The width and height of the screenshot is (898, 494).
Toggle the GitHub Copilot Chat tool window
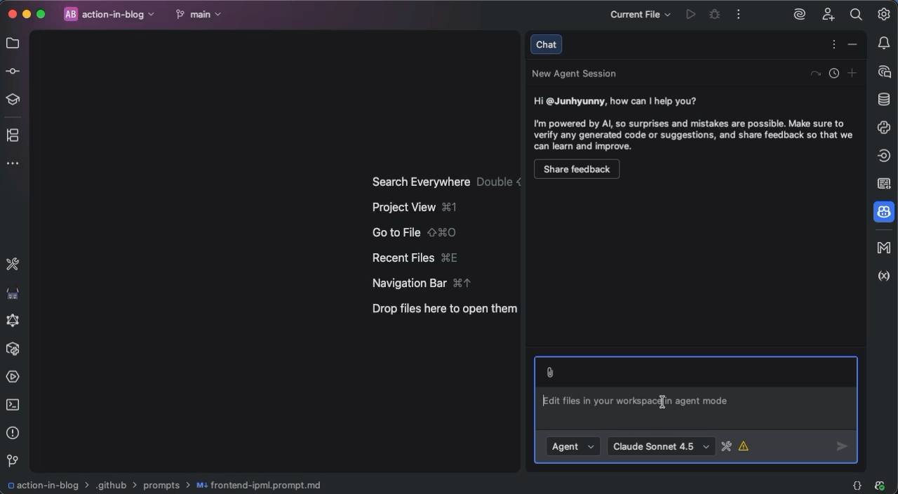(x=884, y=212)
